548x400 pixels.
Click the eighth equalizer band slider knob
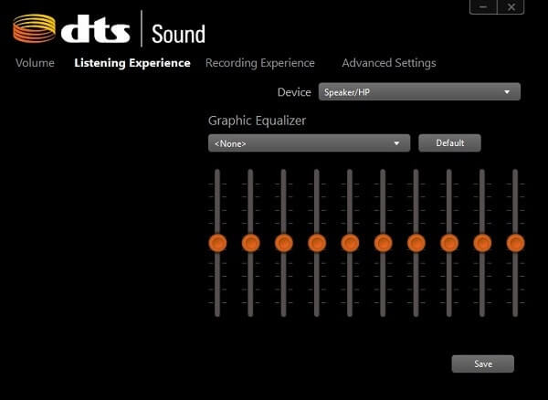449,243
